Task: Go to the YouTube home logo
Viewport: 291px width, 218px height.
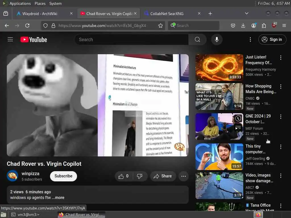Action: coord(34,39)
